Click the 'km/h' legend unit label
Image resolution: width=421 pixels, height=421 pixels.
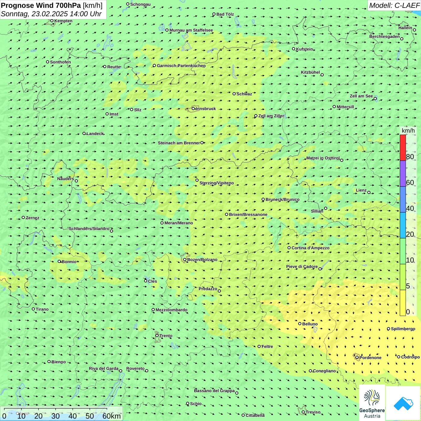tap(408, 131)
